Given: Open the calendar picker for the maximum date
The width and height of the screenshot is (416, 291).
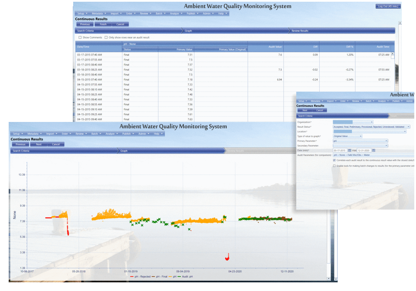Looking at the screenshot, I should (374, 150).
